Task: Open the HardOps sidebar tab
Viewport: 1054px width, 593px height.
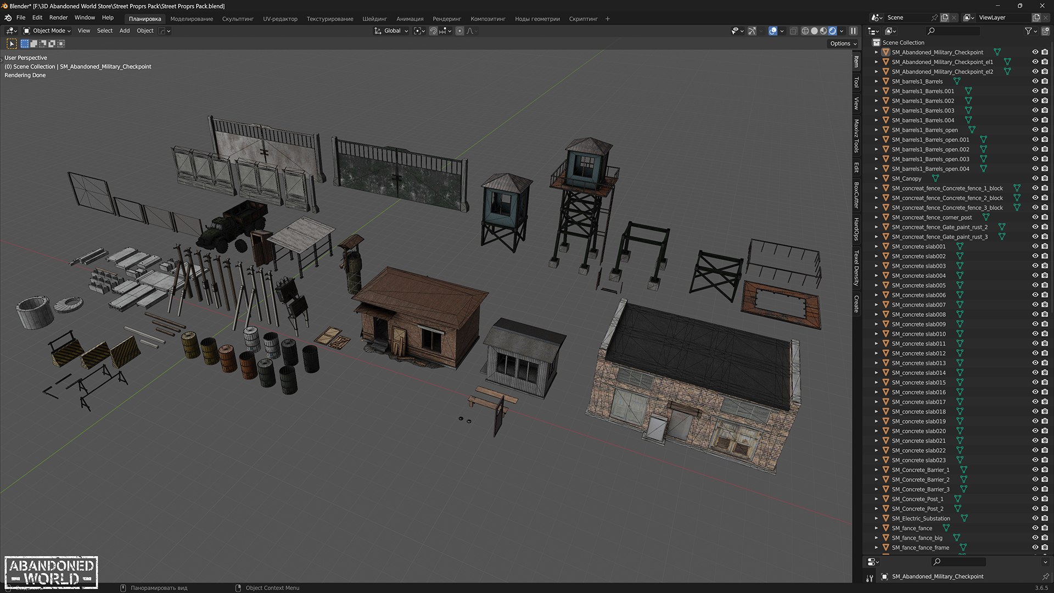Action: coord(856,228)
